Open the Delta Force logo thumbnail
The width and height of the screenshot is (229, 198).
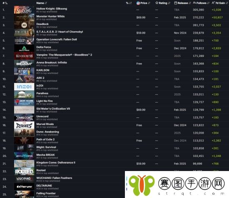(x=24, y=48)
